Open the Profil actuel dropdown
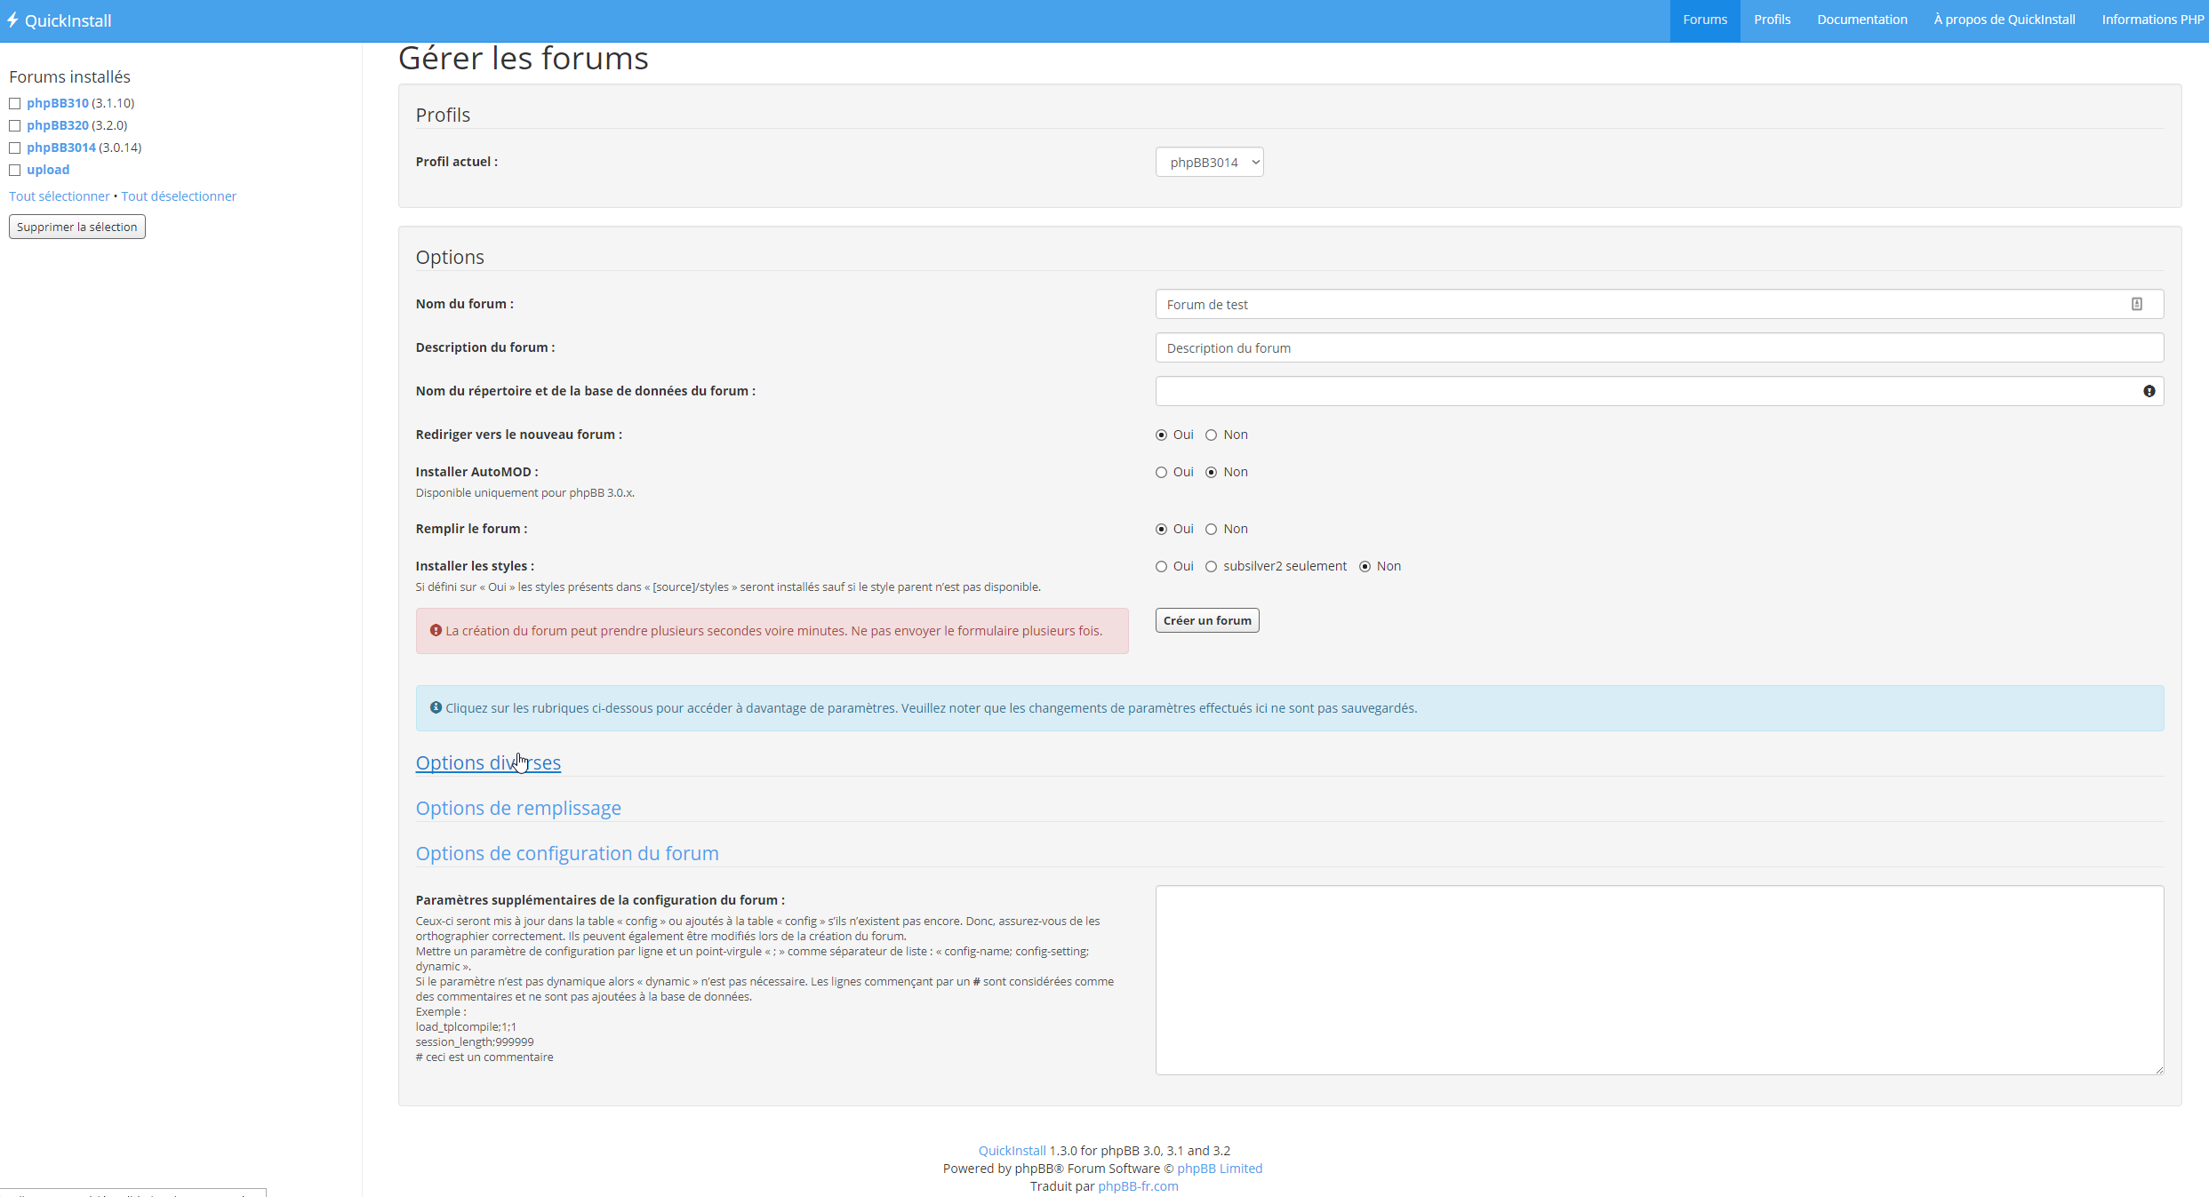This screenshot has height=1197, width=2209. [x=1209, y=162]
